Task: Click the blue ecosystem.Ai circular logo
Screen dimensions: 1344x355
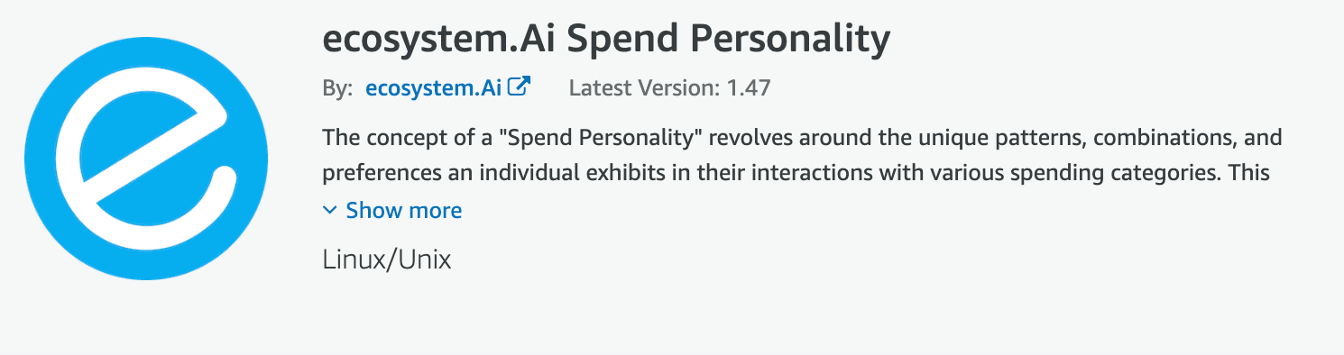Action: 146,159
